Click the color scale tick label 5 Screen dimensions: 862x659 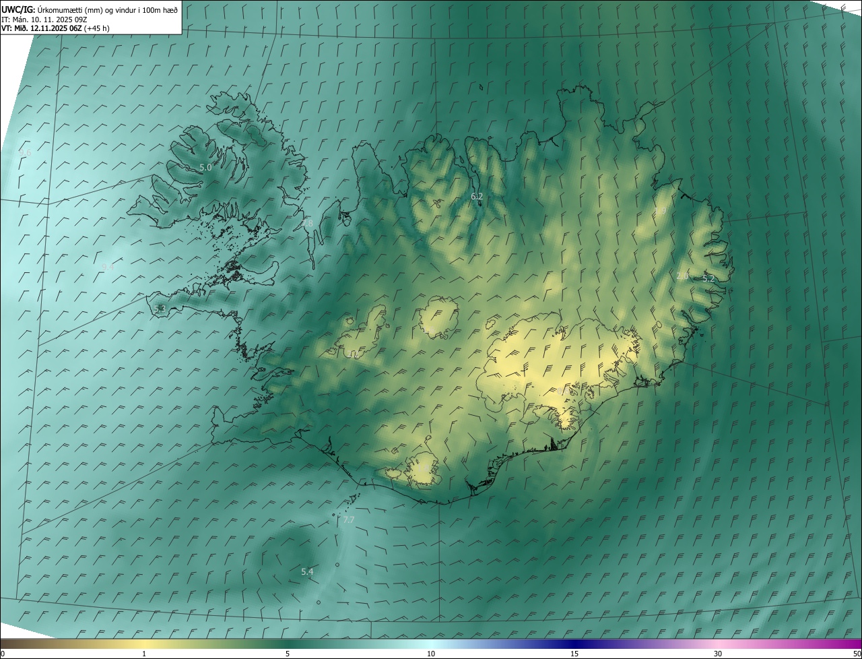pos(288,654)
